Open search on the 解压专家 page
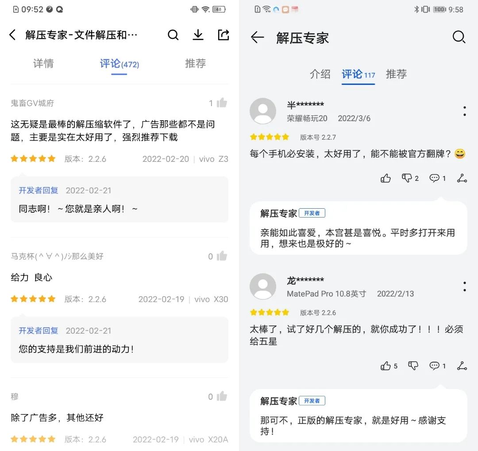 [459, 38]
